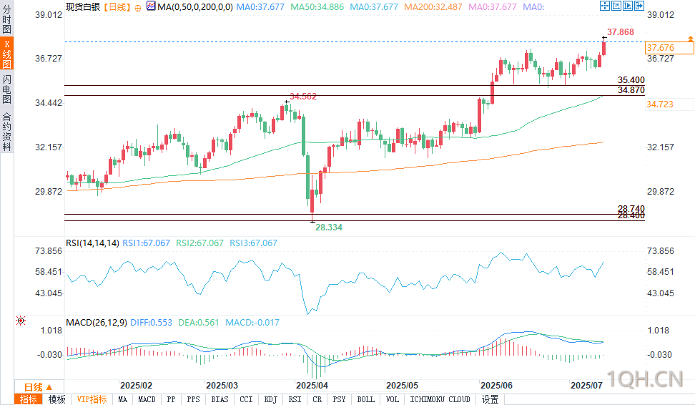
Task: Click the crosshair cursor tool icon
Action: (605, 6)
